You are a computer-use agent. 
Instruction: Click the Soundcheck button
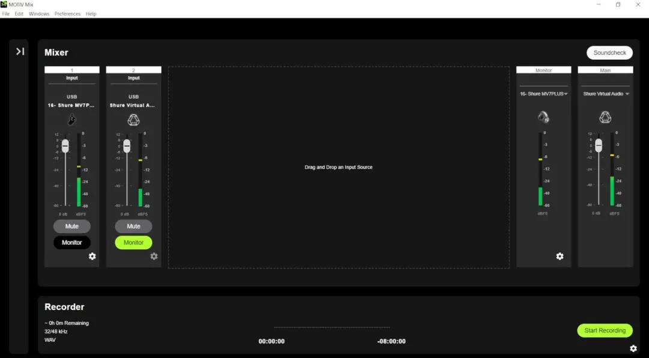coord(609,53)
